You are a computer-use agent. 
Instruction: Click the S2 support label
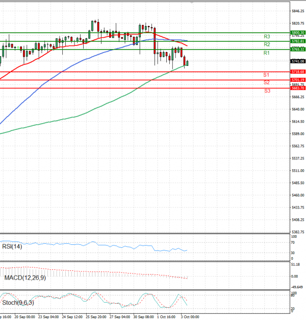(266, 82)
